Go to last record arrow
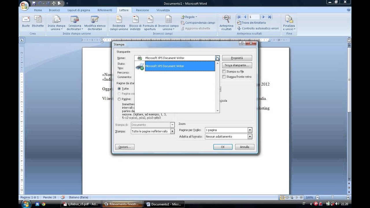This screenshot has height=208, width=370. pyautogui.click(x=270, y=17)
